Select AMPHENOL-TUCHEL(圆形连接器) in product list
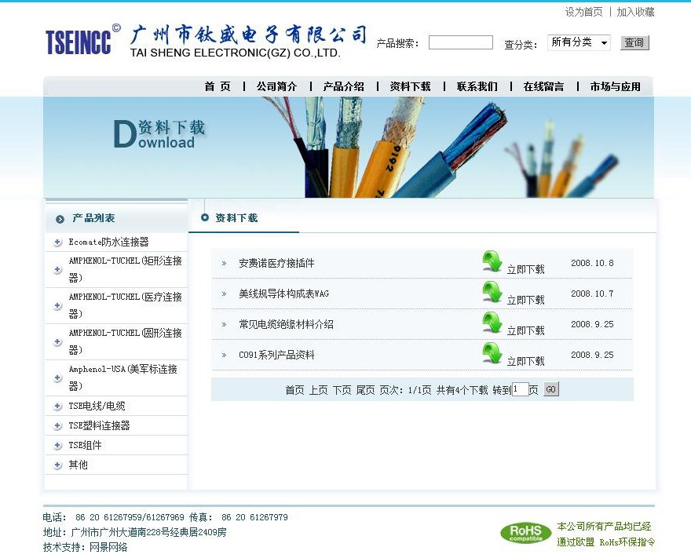The width and height of the screenshot is (691, 558). click(125, 341)
